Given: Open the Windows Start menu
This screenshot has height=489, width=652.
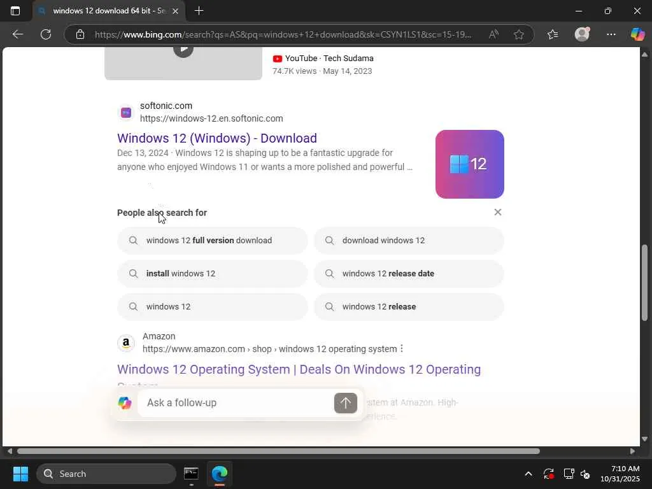Looking at the screenshot, I should click(20, 474).
